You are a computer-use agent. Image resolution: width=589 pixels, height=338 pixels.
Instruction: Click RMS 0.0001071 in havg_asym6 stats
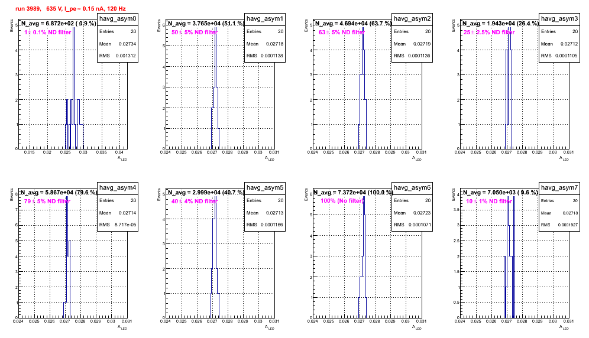[x=412, y=225]
